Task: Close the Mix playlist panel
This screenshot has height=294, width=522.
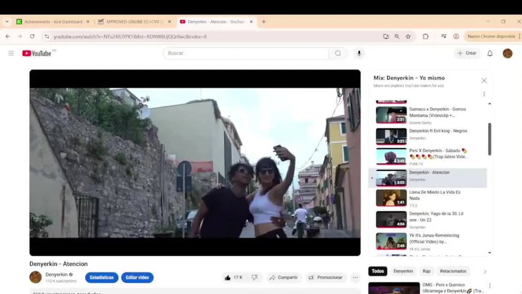Action: (x=484, y=81)
